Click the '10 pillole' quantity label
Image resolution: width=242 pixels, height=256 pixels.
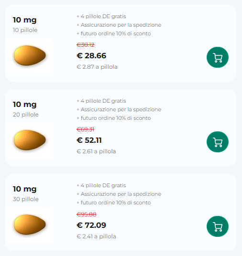(25, 30)
